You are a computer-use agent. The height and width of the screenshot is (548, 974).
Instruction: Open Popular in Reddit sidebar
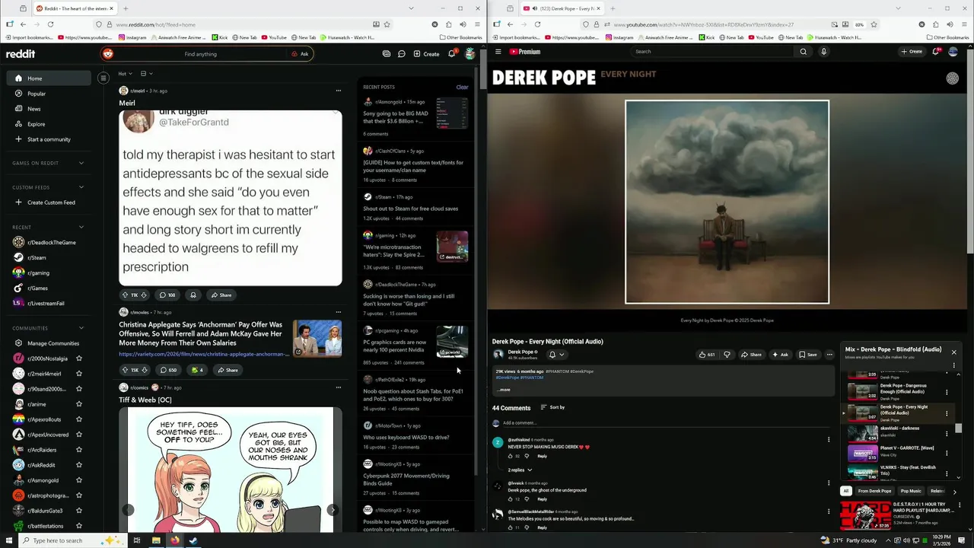coord(49,94)
